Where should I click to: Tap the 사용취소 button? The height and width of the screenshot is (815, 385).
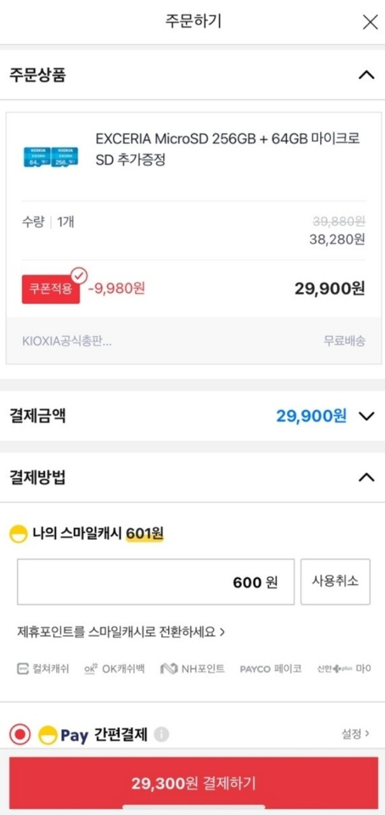point(335,582)
